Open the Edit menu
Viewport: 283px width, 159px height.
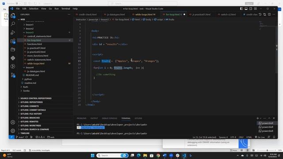click(x=24, y=9)
